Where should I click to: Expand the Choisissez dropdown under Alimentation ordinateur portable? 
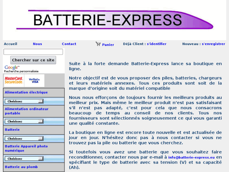click(x=24, y=122)
